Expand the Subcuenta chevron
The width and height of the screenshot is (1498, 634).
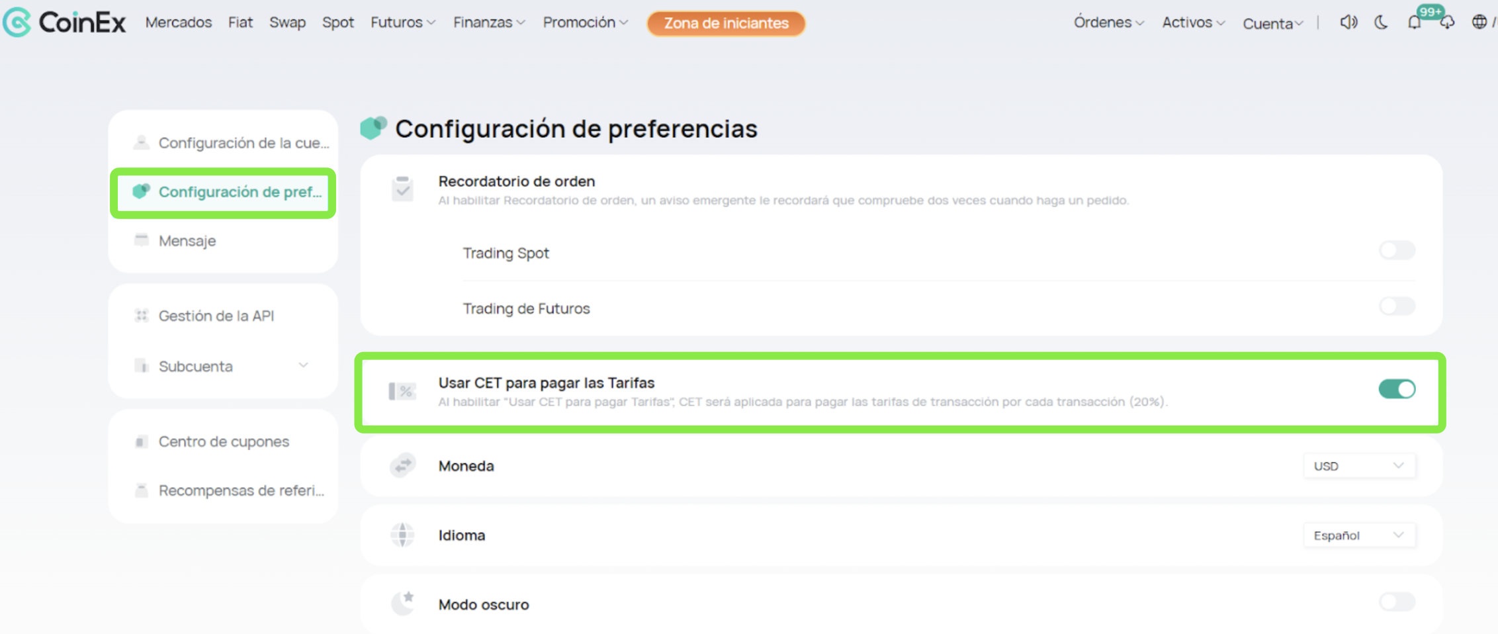303,365
